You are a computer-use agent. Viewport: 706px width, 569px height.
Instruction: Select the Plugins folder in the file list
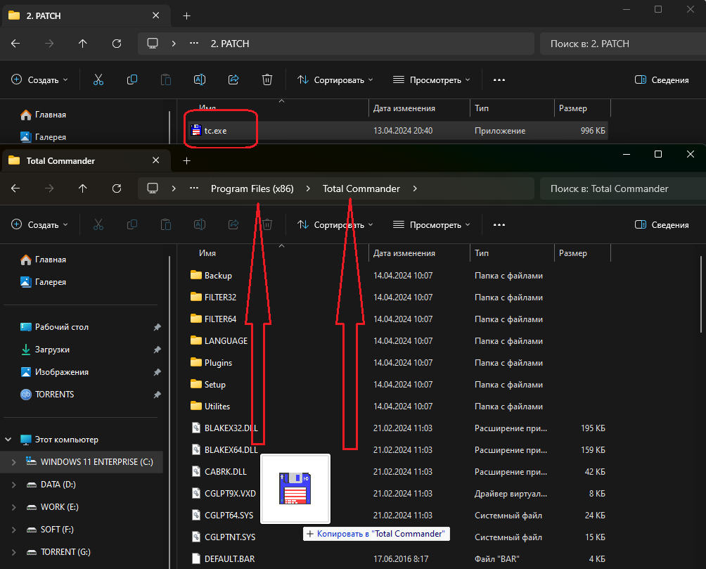tap(218, 363)
